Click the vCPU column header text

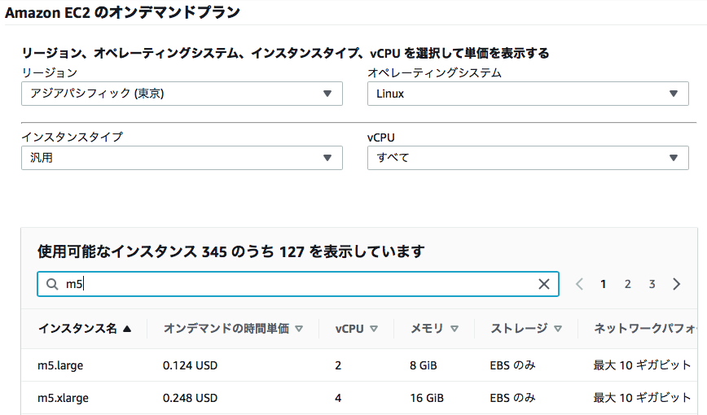(x=349, y=329)
